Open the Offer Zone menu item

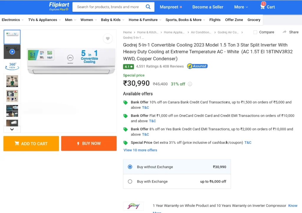tap(234, 20)
